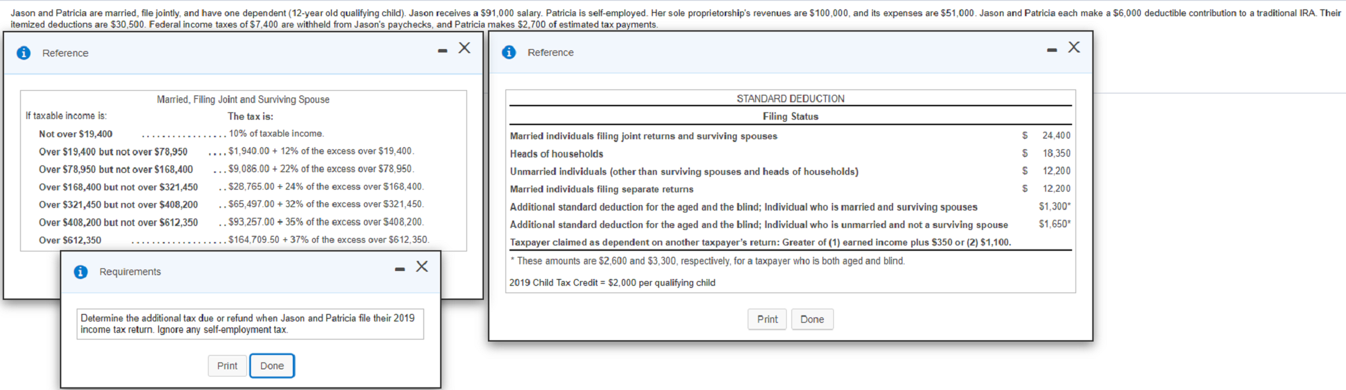Click '10% of taxable income' text
The image size is (1346, 390).
(x=276, y=134)
